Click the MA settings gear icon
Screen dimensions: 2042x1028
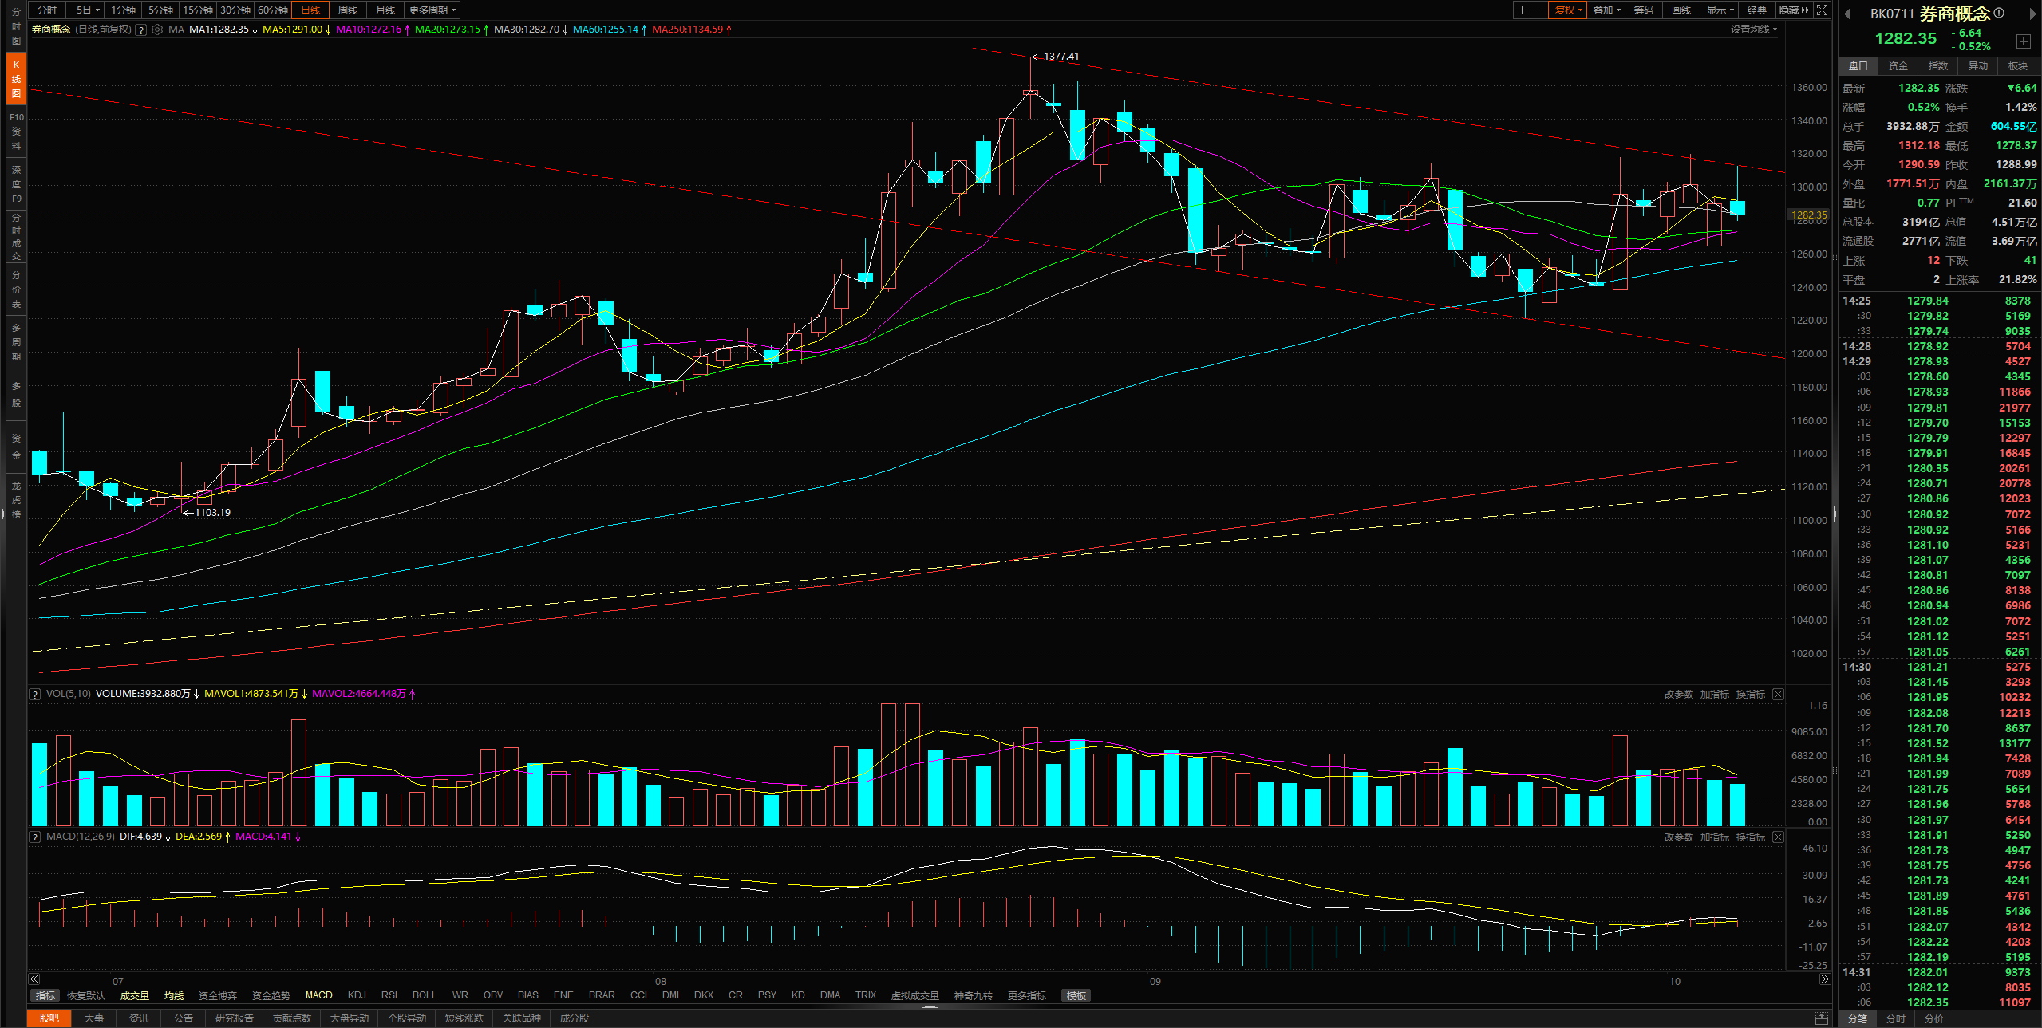[x=157, y=30]
